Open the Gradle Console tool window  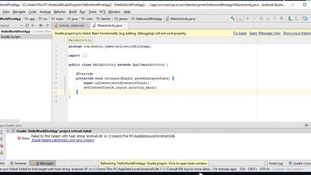click(x=300, y=163)
